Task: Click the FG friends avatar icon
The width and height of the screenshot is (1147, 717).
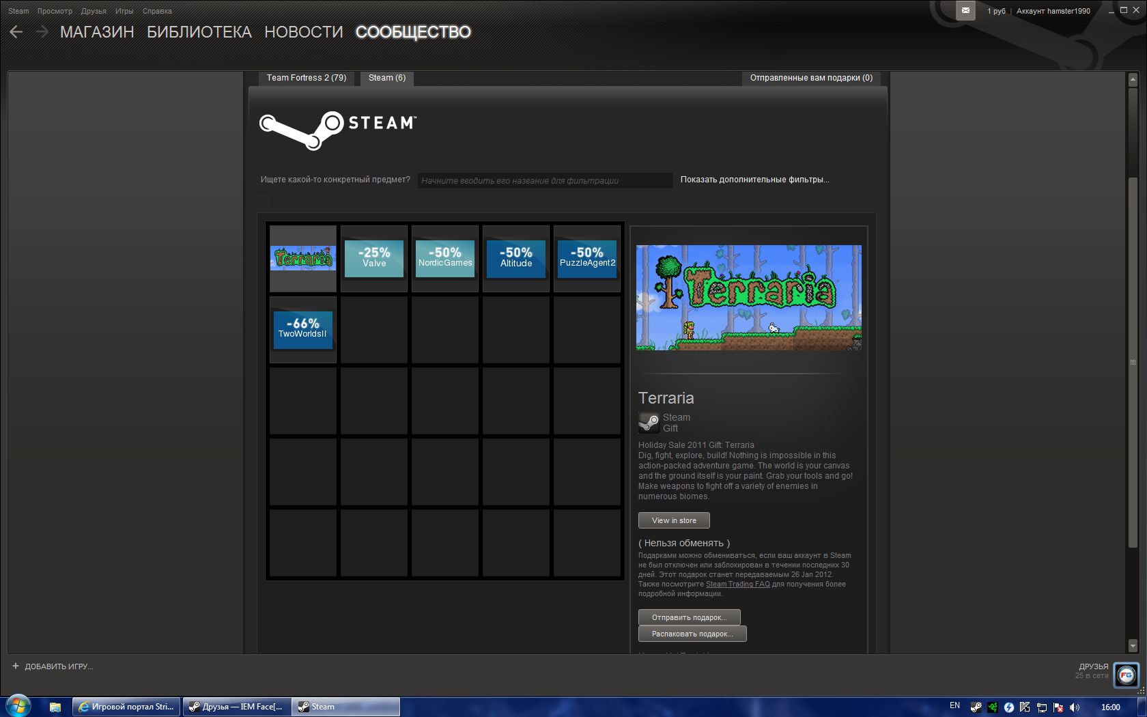Action: (x=1127, y=675)
